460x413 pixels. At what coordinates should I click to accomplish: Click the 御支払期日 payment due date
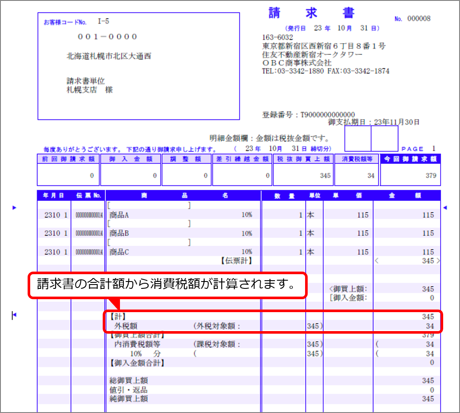point(374,122)
